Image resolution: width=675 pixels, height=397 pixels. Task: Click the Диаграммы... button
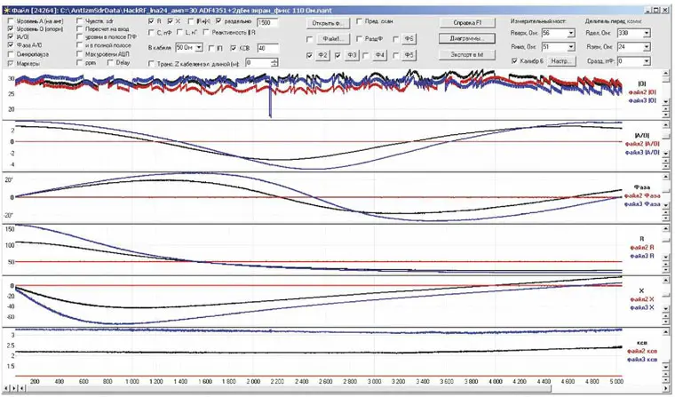[x=467, y=39]
